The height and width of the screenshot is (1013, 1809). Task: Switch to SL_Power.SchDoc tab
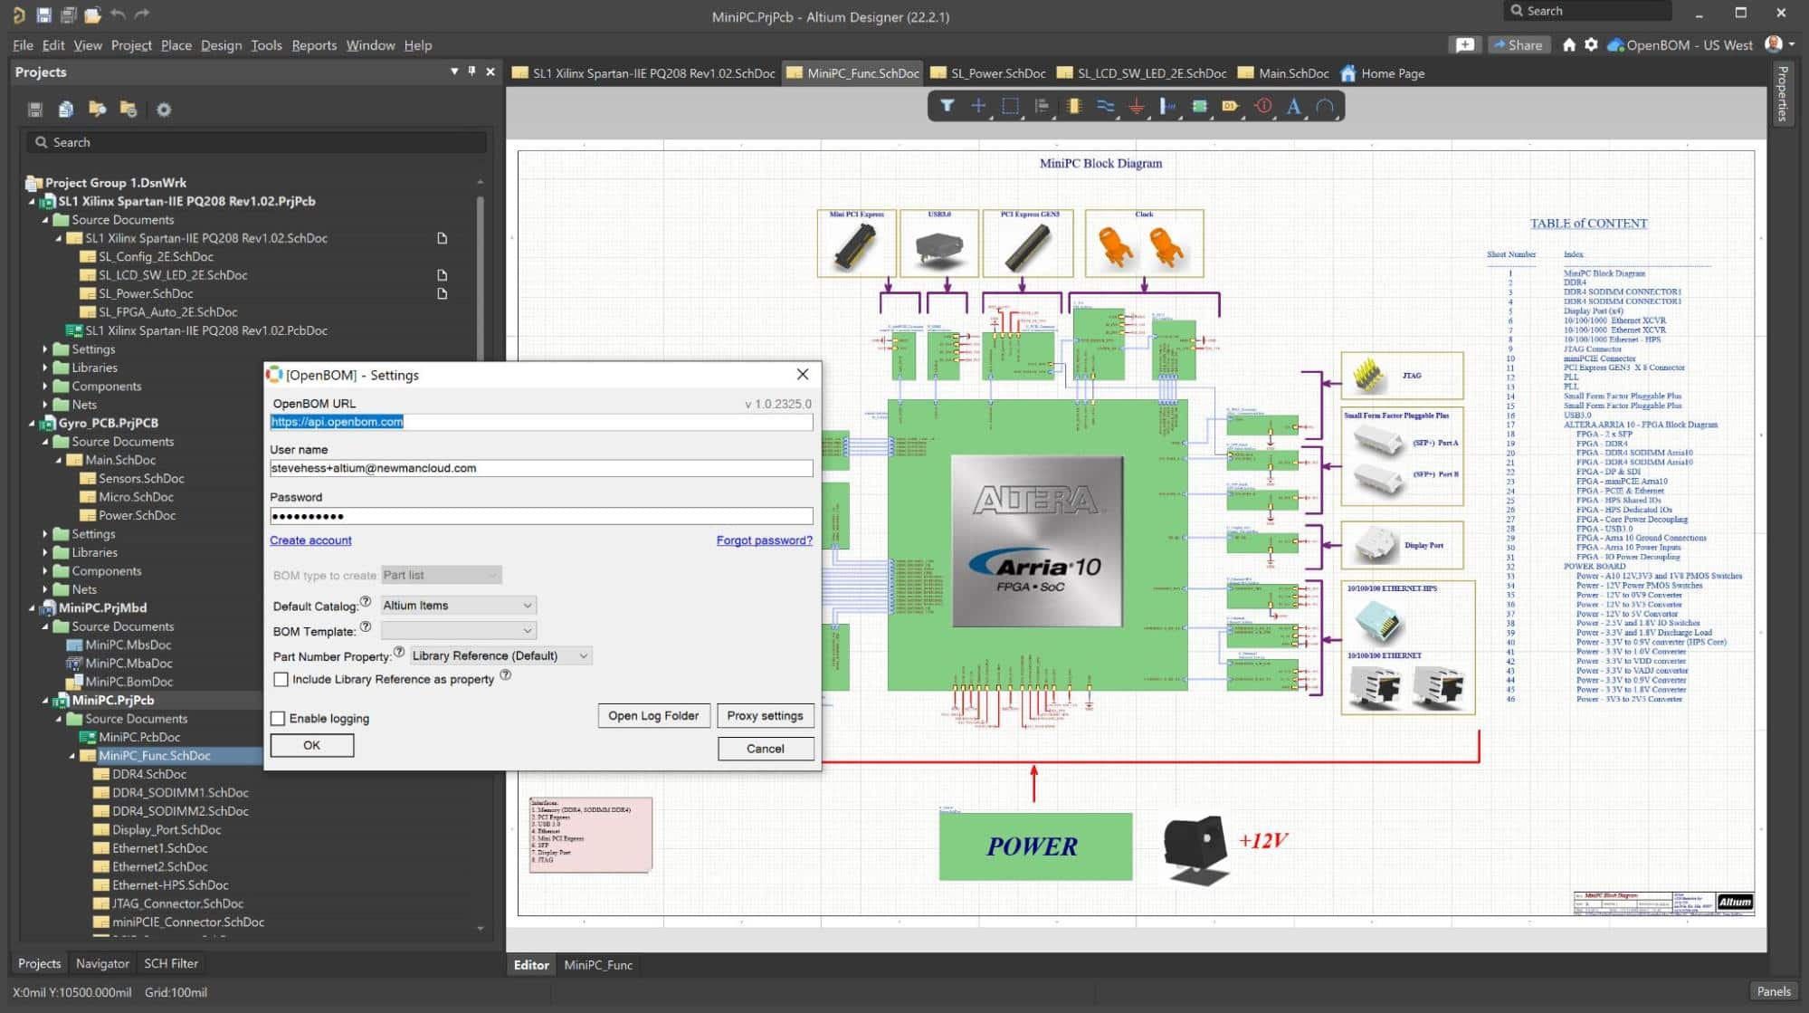[x=988, y=73]
